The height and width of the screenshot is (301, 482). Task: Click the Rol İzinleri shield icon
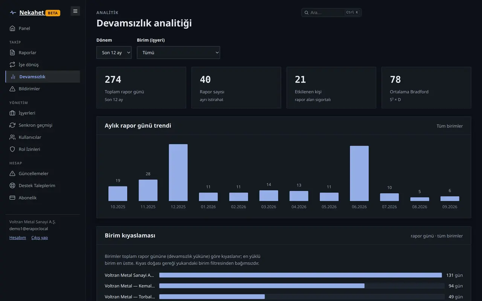(x=12, y=149)
